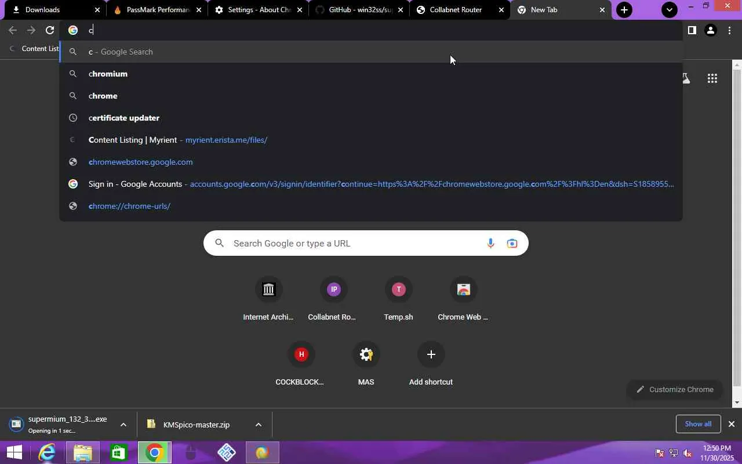Open the profile avatar menu
742x464 pixels.
click(x=711, y=30)
